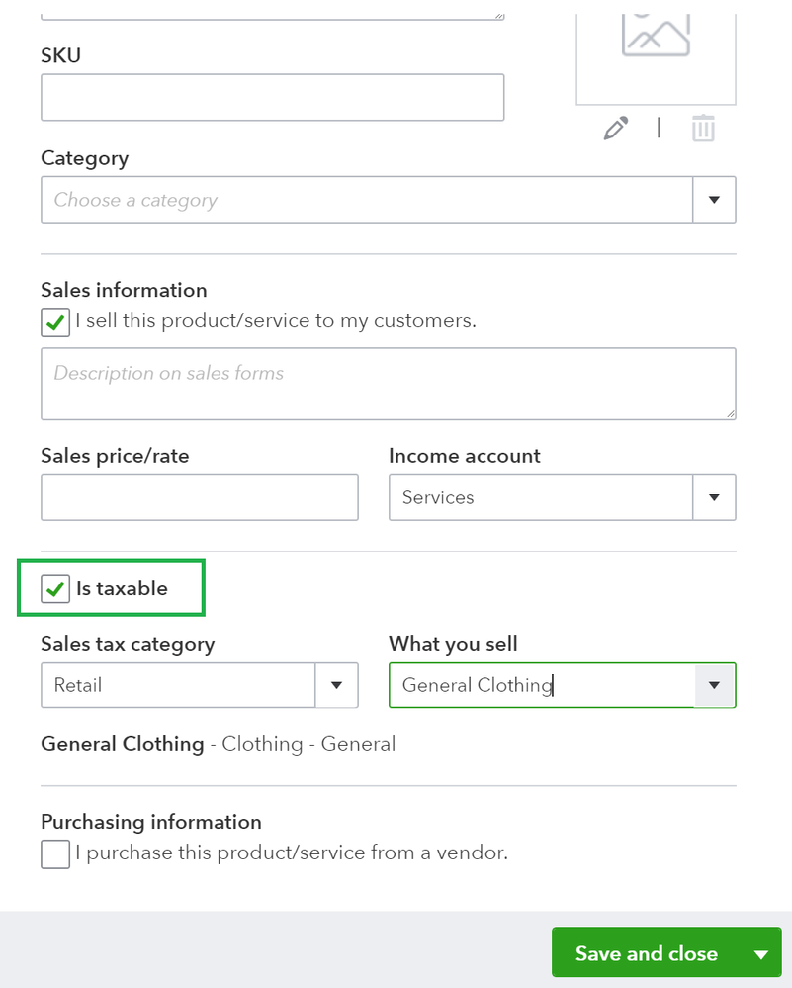792x988 pixels.
Task: Click the description text area resize handle
Action: point(730,412)
